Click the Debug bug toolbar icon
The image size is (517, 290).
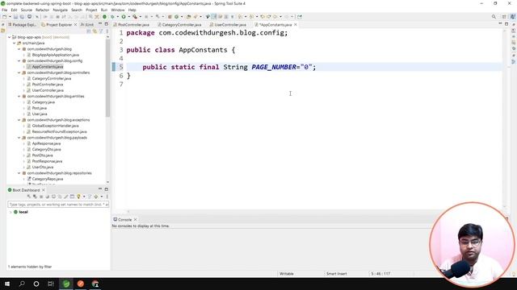click(112, 17)
